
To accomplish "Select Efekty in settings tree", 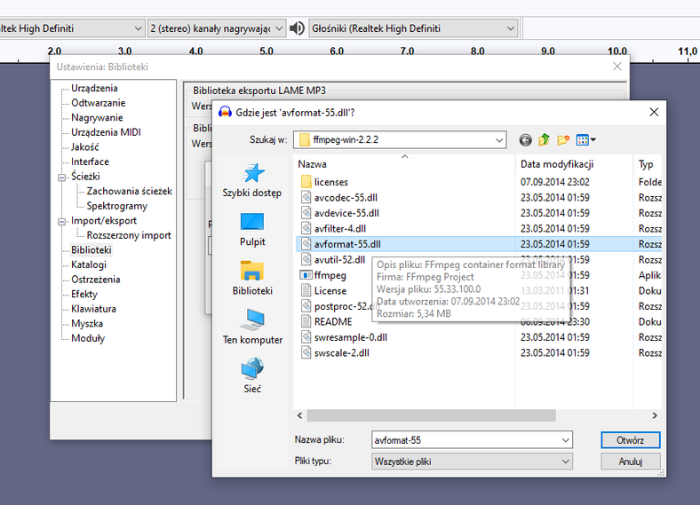I will click(x=84, y=294).
